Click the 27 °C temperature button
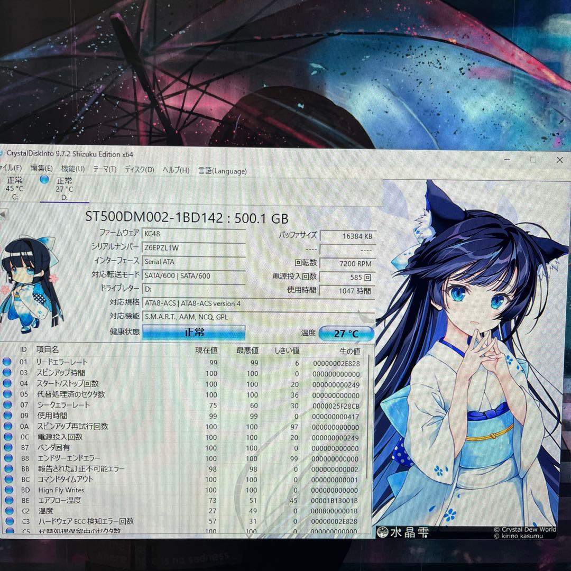Image resolution: width=571 pixels, height=571 pixels. (346, 334)
